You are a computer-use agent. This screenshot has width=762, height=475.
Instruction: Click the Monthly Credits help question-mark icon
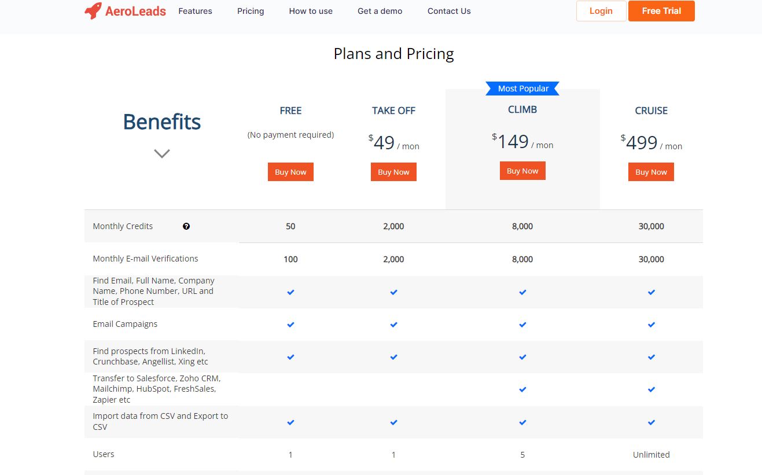click(186, 226)
